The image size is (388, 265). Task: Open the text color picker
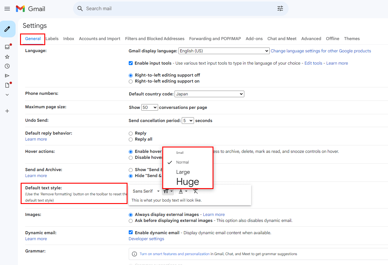tap(183, 191)
